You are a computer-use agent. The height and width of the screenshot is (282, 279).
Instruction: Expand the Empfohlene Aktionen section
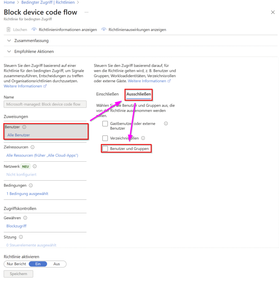9,51
